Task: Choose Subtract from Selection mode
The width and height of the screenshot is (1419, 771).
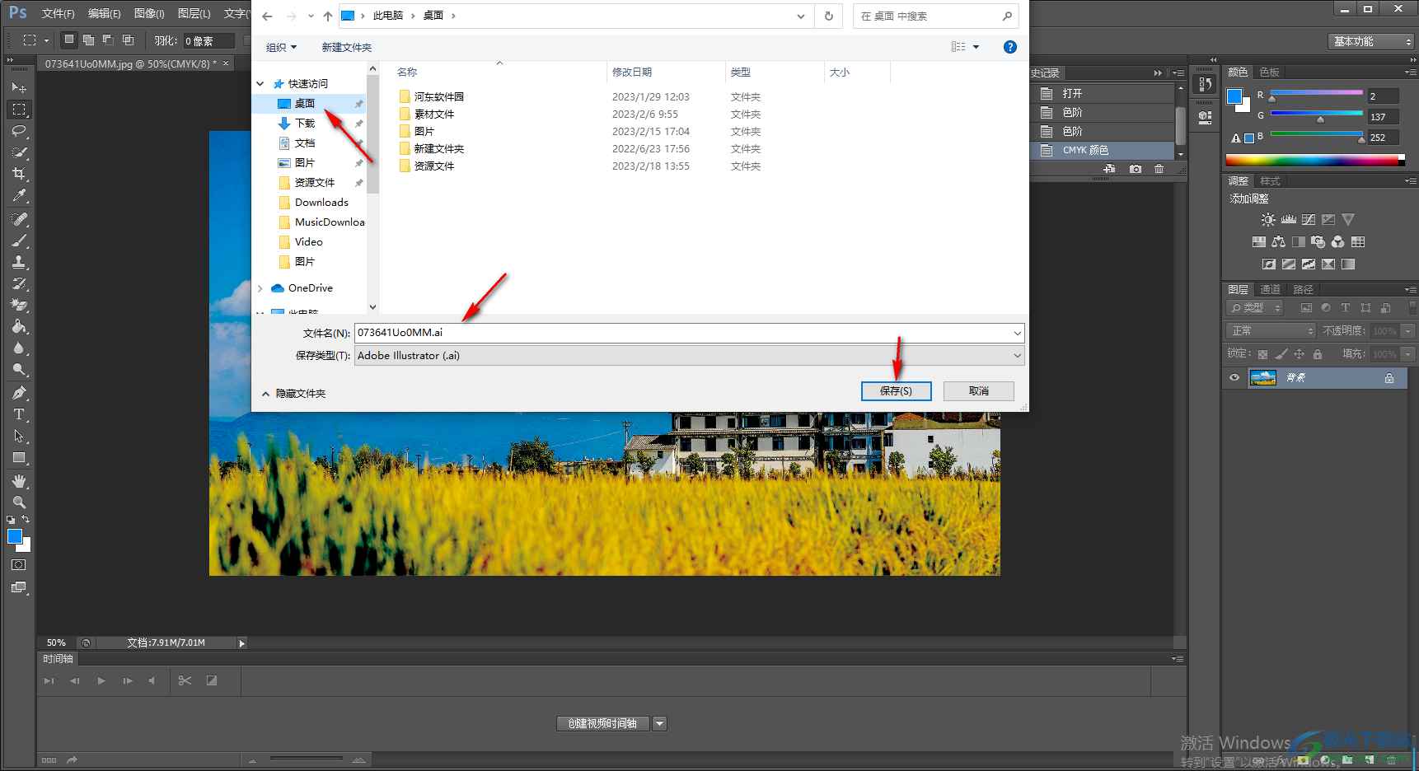Action: point(108,40)
